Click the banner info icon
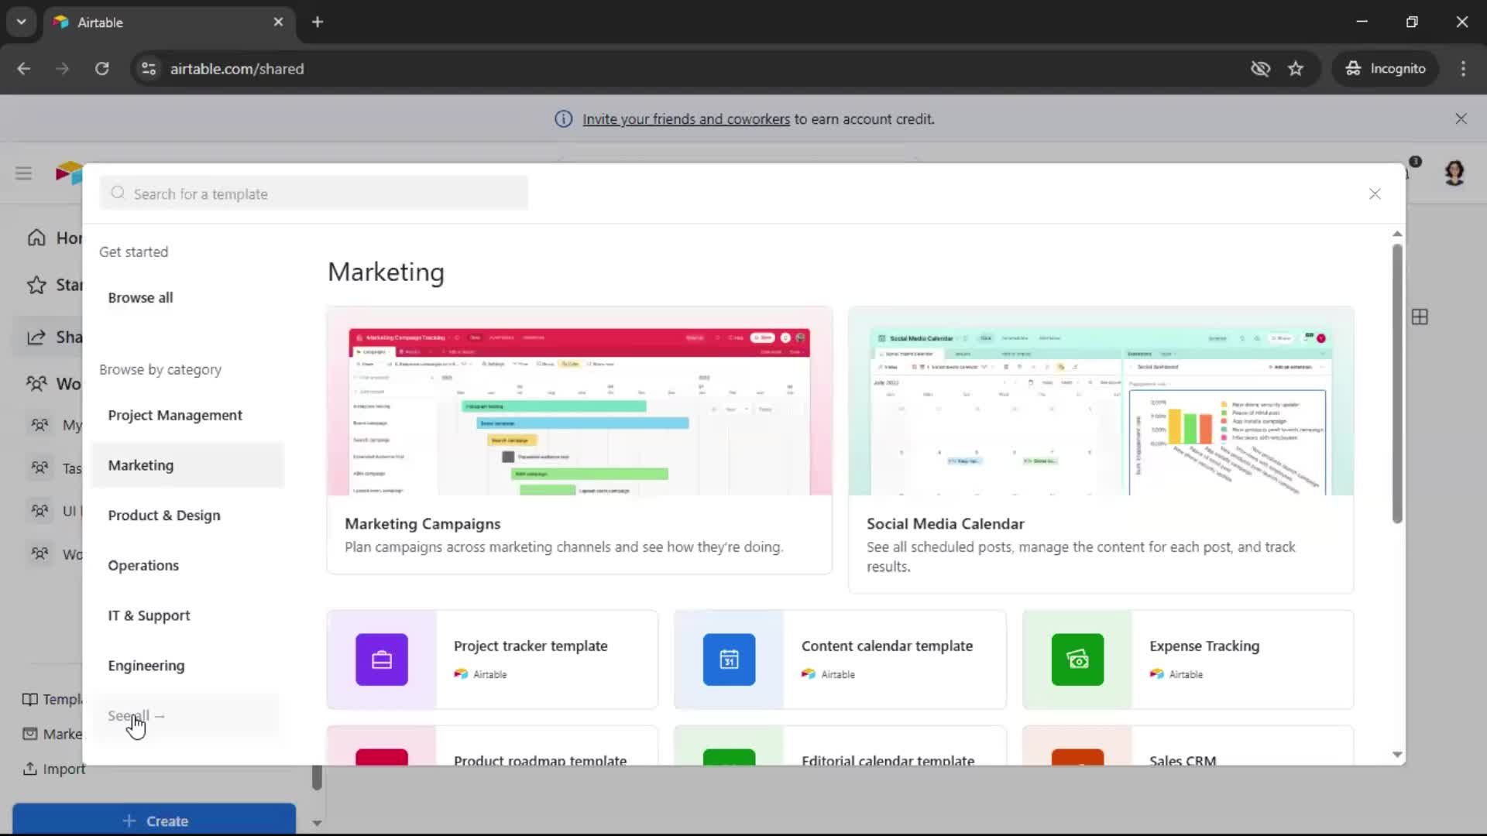Screen dimensions: 1487x836 pos(564,119)
